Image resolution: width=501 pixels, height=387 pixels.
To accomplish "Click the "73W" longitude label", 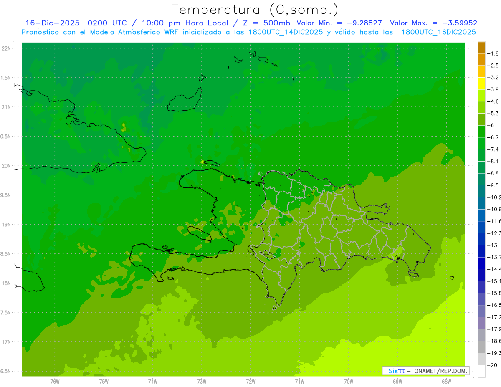I will coord(202,382).
